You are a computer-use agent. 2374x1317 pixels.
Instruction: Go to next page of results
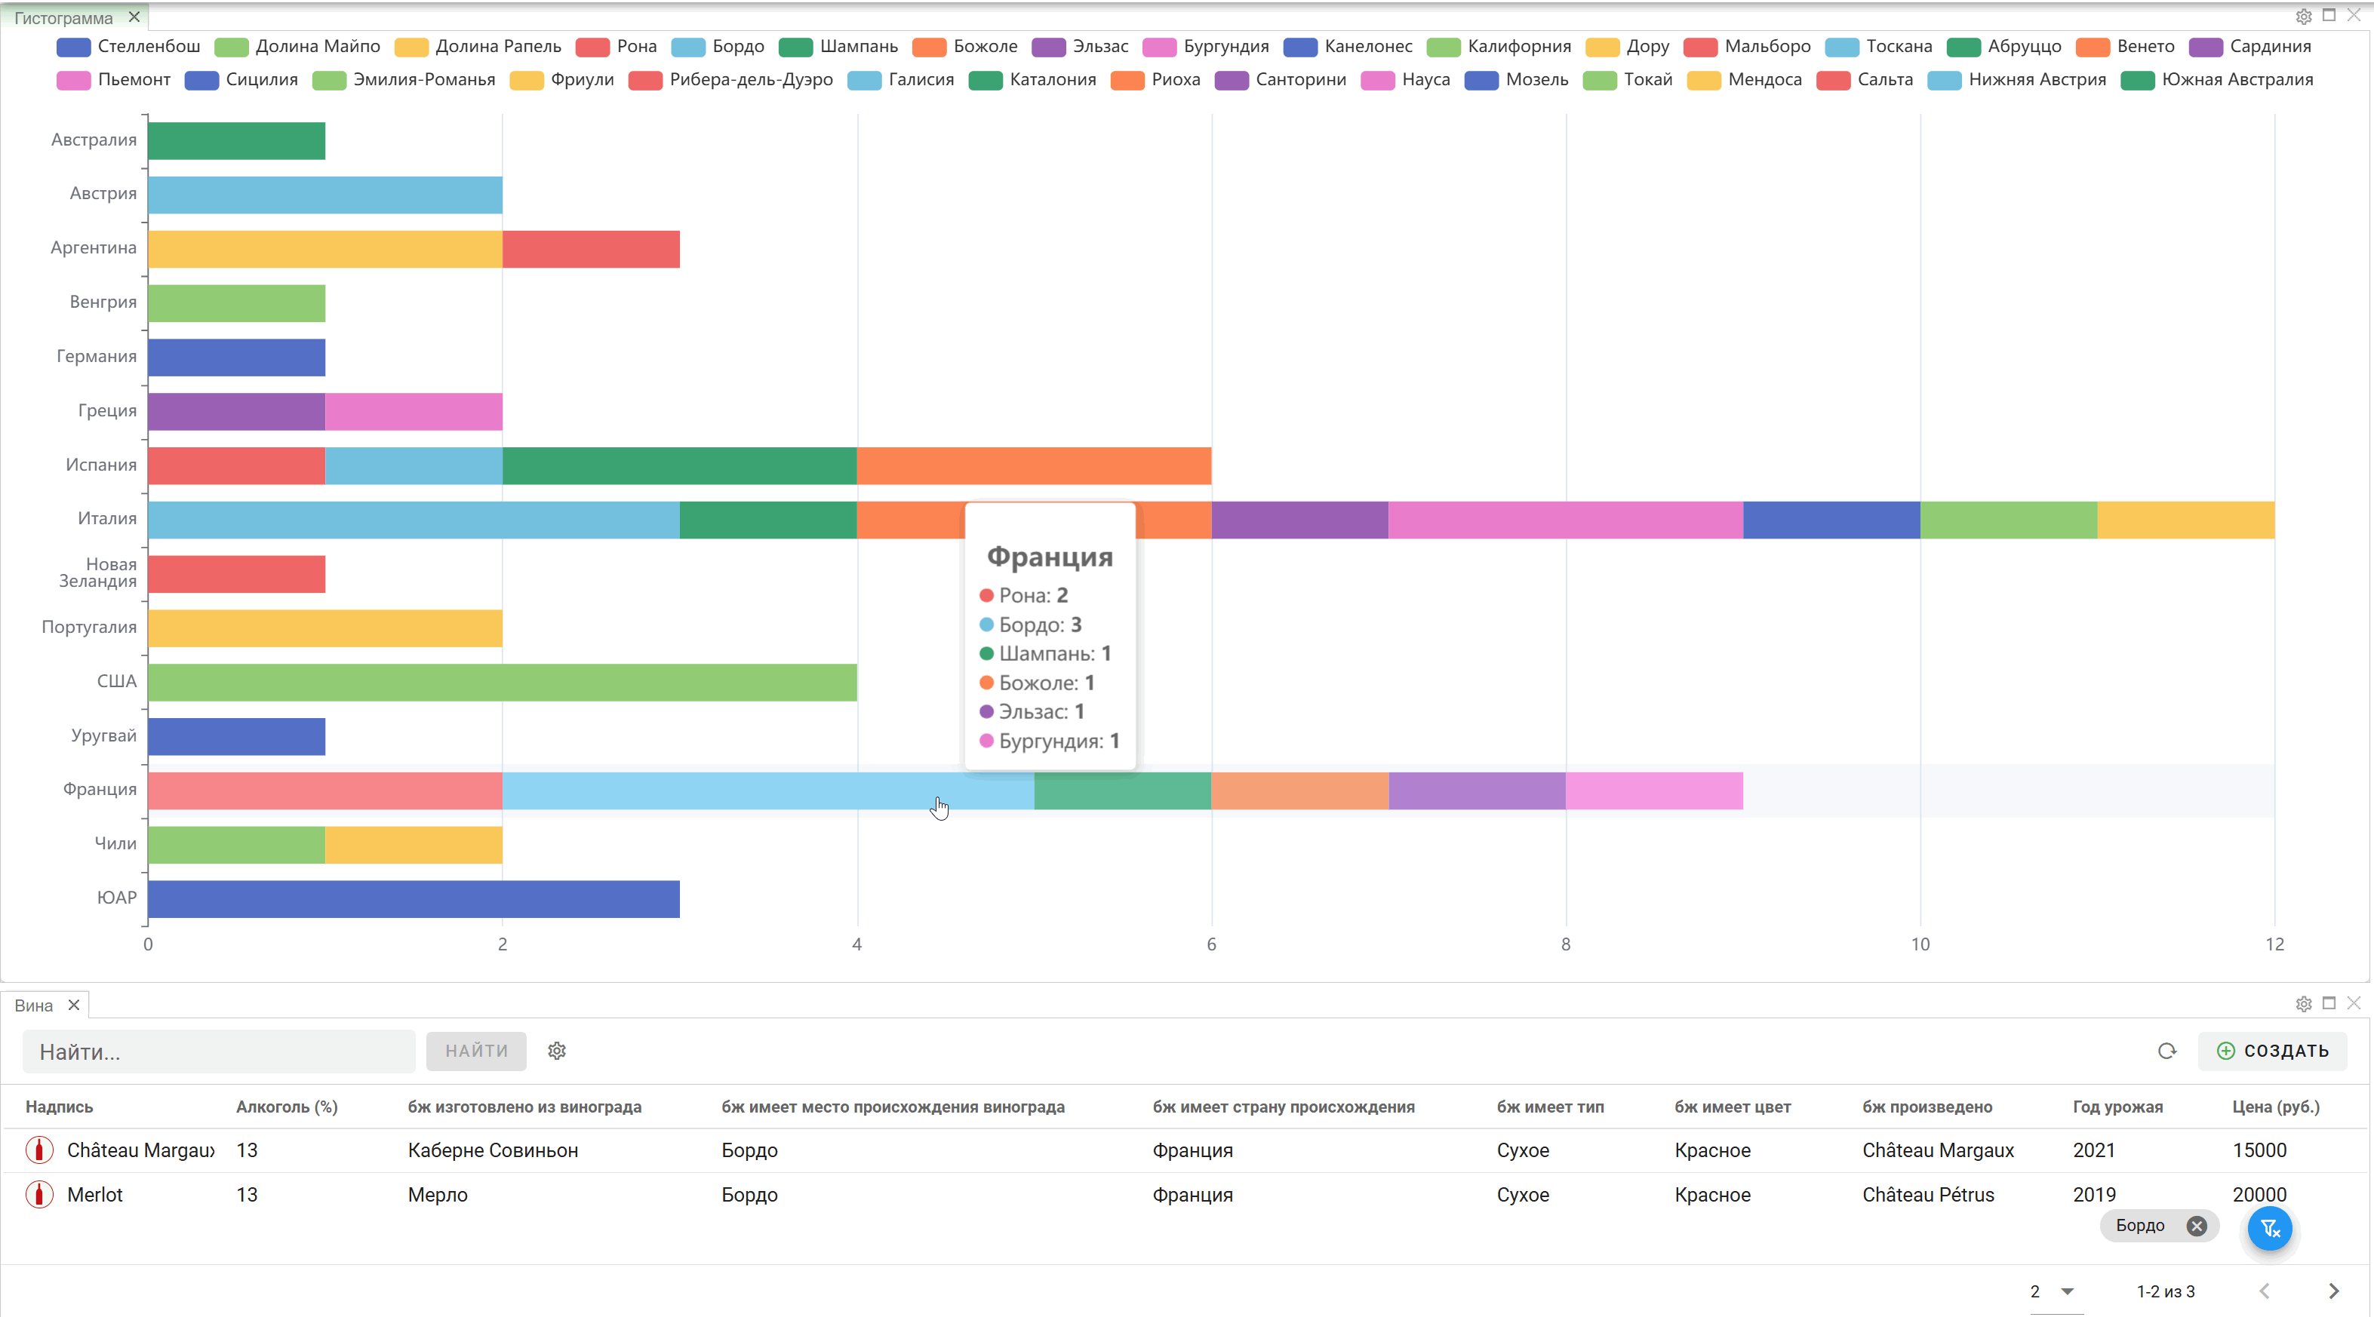coord(2334,1291)
